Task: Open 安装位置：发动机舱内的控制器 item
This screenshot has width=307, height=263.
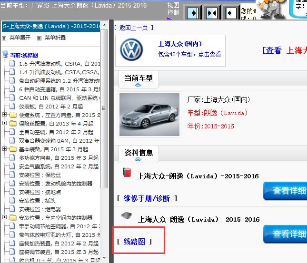Action: click(56, 184)
